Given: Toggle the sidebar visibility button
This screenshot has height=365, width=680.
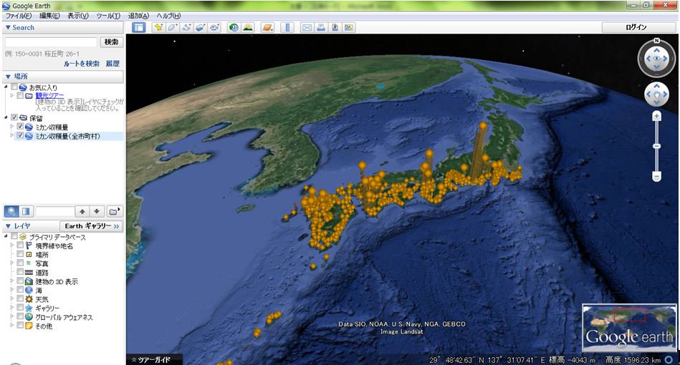Looking at the screenshot, I should tap(139, 27).
